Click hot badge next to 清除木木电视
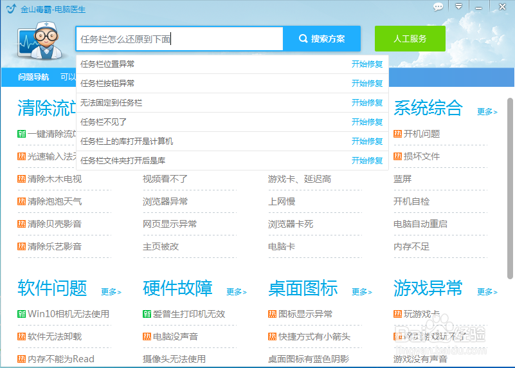This screenshot has height=368, width=515. tap(22, 179)
